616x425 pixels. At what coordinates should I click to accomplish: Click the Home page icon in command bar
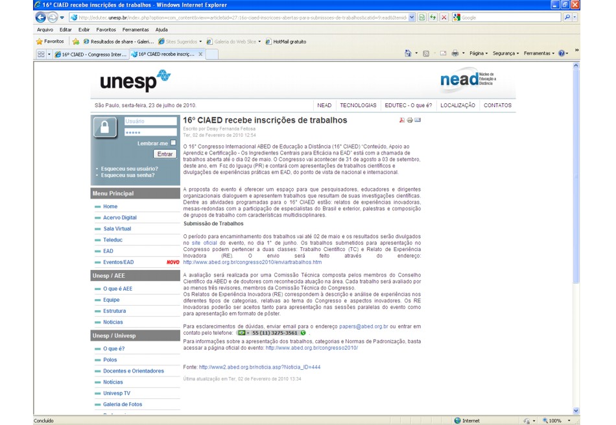point(408,53)
